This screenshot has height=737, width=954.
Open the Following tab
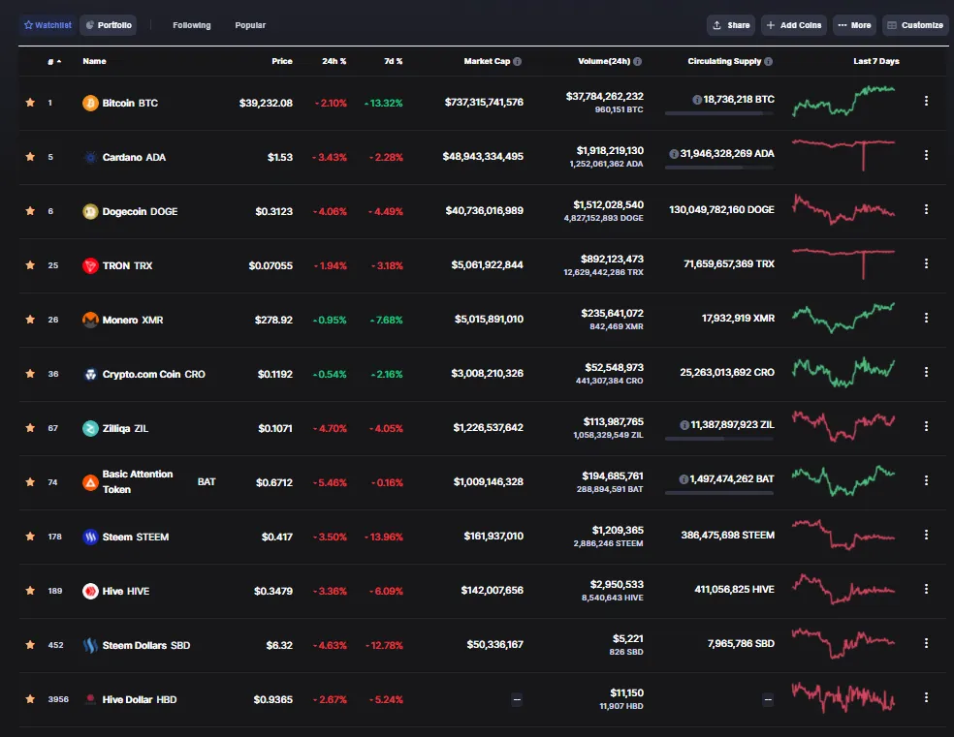(192, 25)
